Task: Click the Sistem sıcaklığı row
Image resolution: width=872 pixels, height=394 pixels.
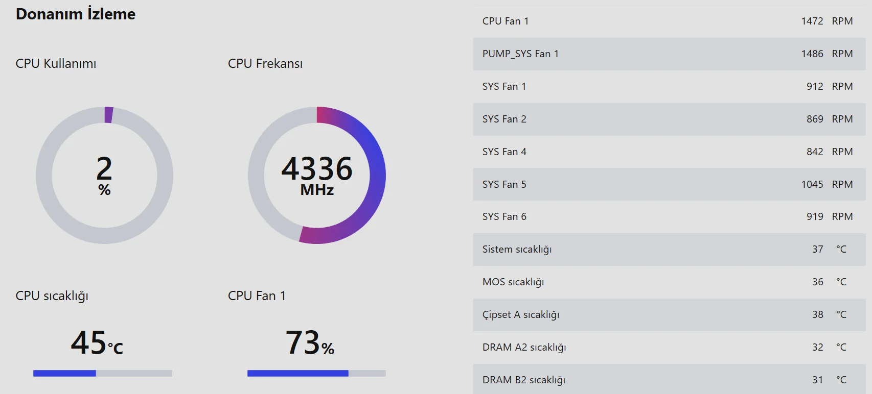Action: click(670, 250)
